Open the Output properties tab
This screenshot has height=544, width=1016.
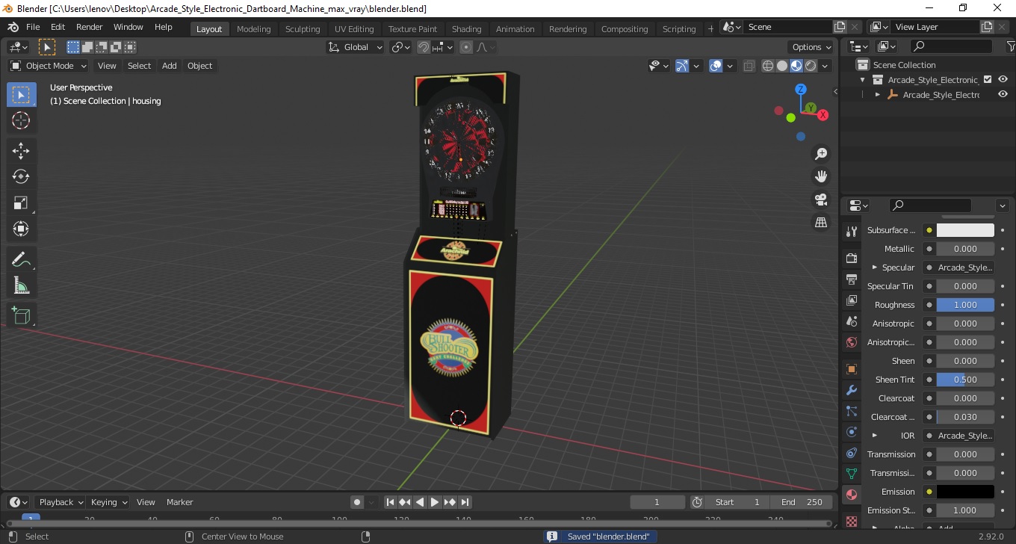(x=851, y=279)
